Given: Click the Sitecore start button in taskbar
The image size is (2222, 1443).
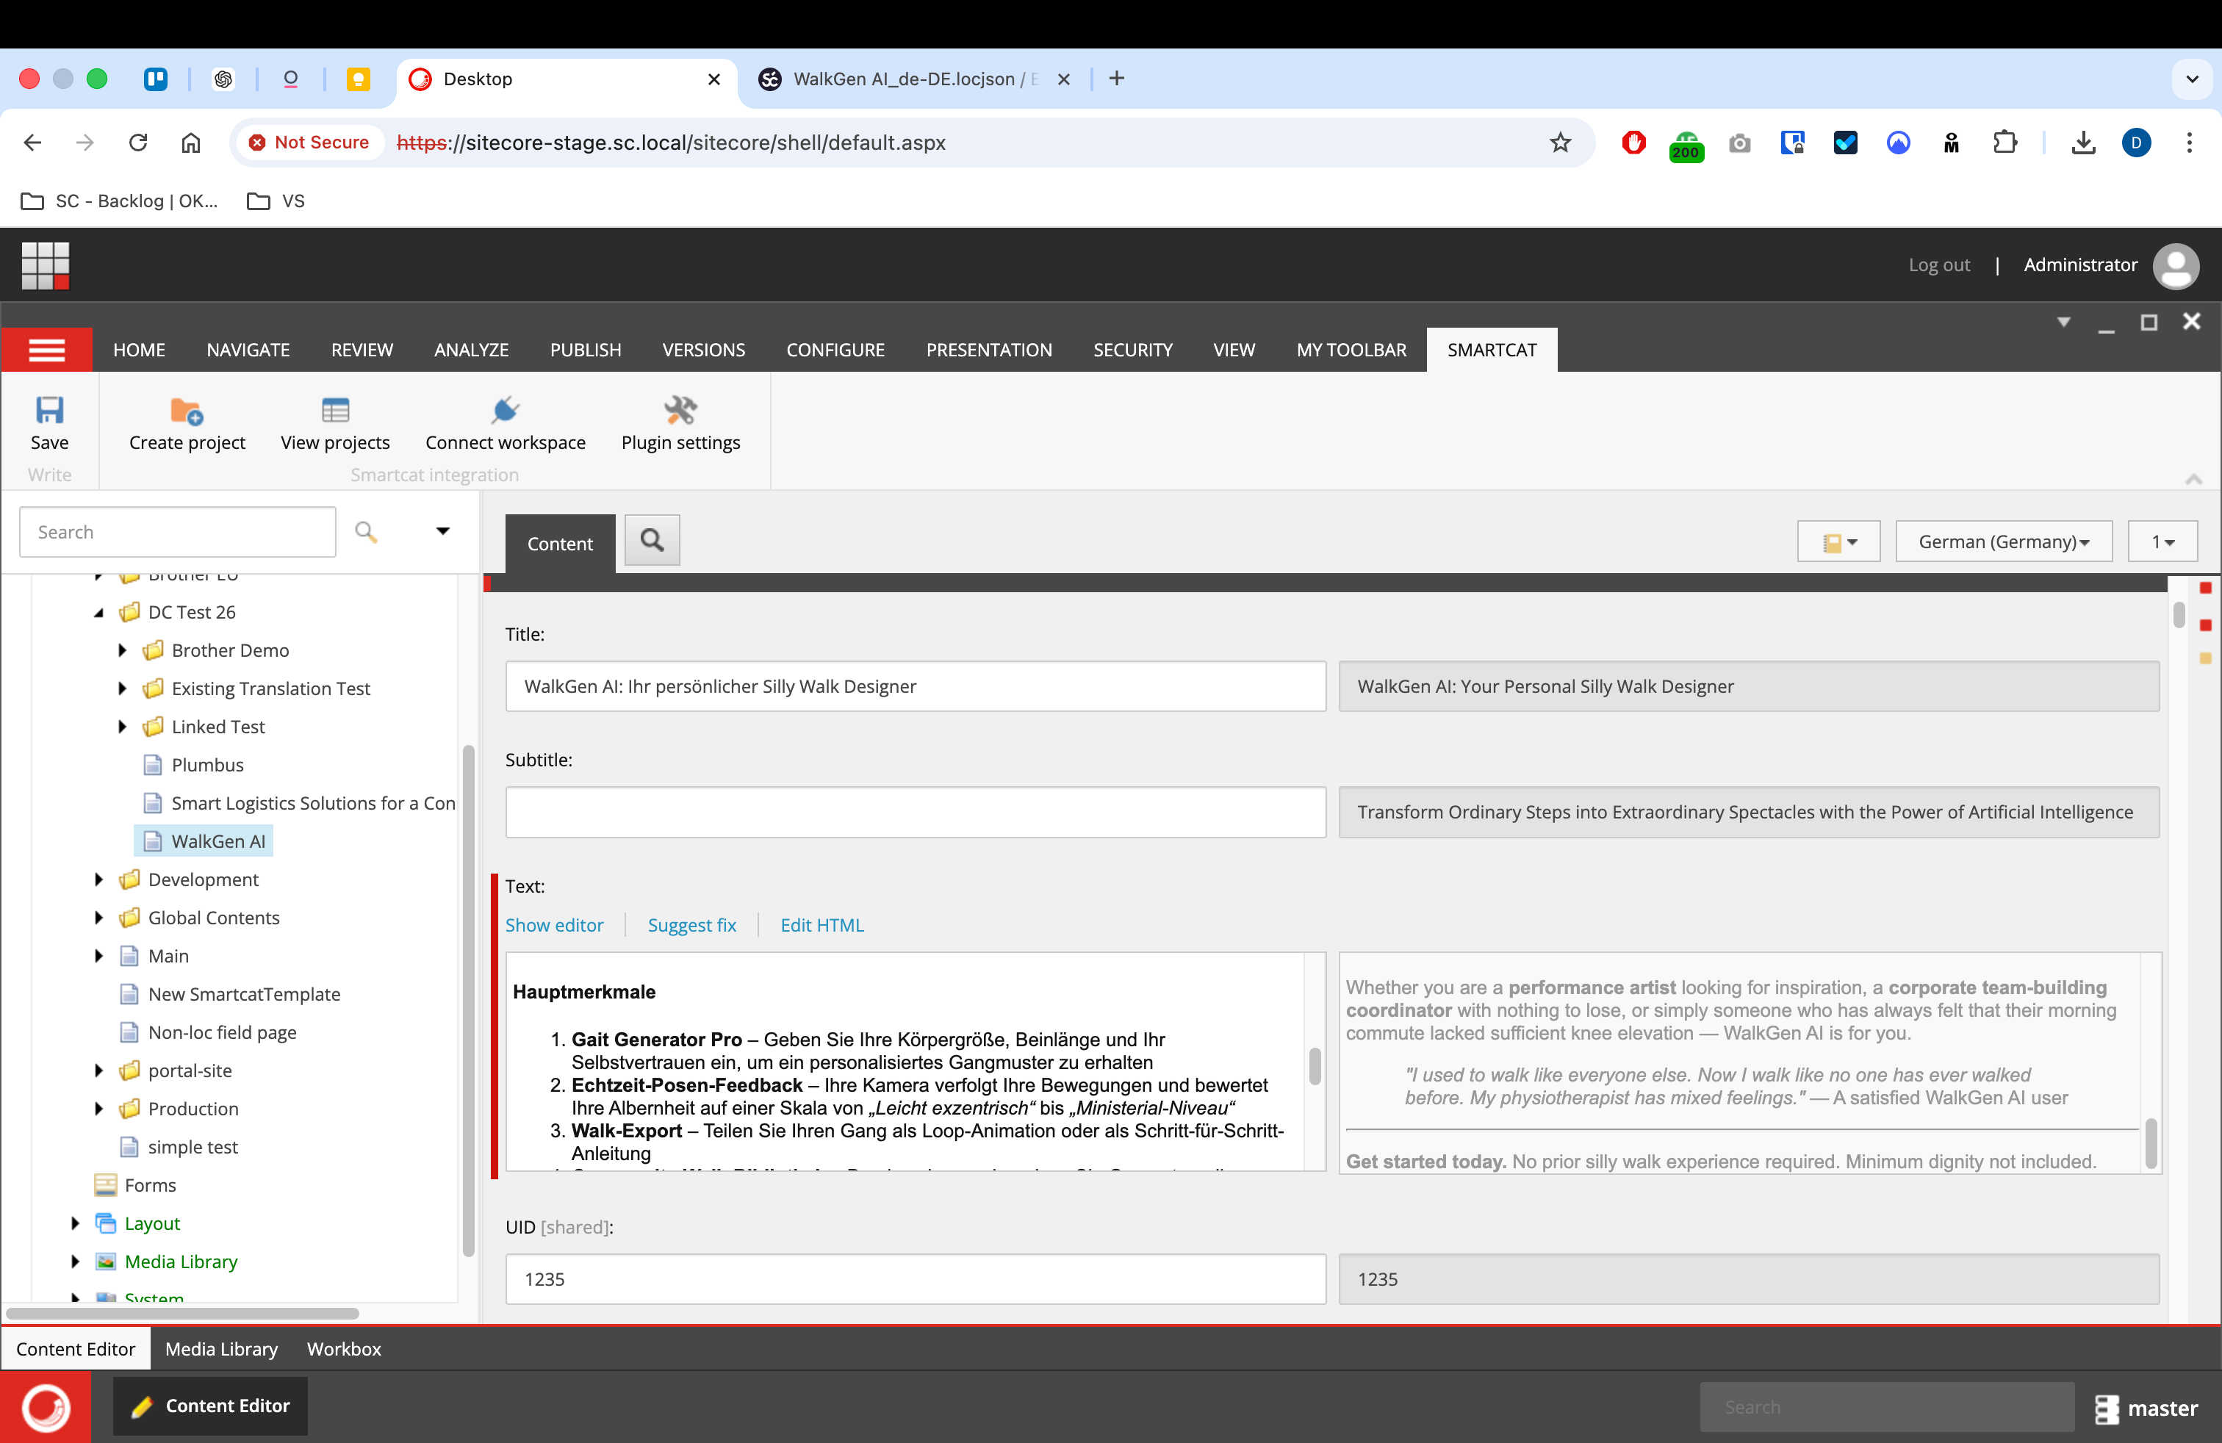Looking at the screenshot, I should point(46,1406).
